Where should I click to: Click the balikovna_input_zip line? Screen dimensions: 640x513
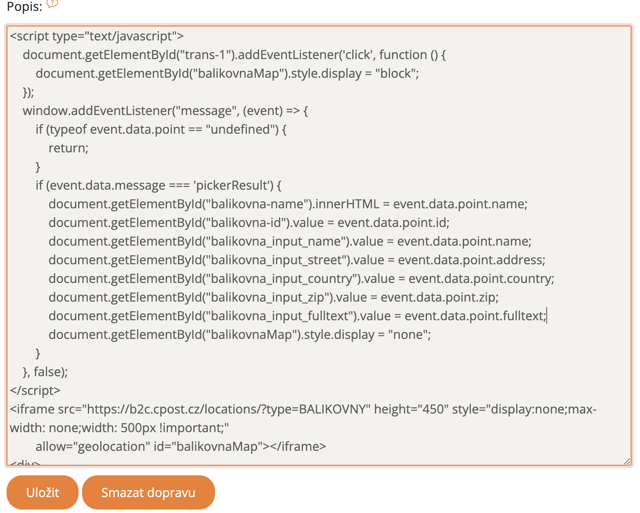tap(273, 297)
